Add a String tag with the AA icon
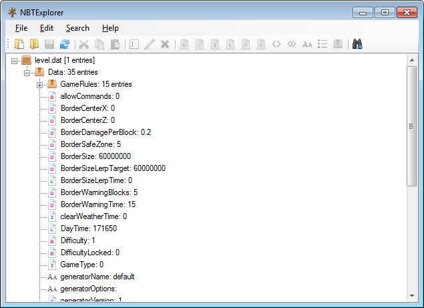 (x=307, y=44)
